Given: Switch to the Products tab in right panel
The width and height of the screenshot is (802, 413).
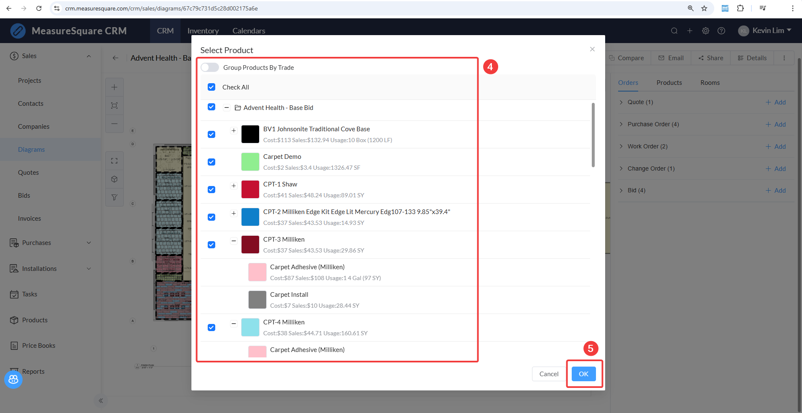Looking at the screenshot, I should (x=669, y=83).
